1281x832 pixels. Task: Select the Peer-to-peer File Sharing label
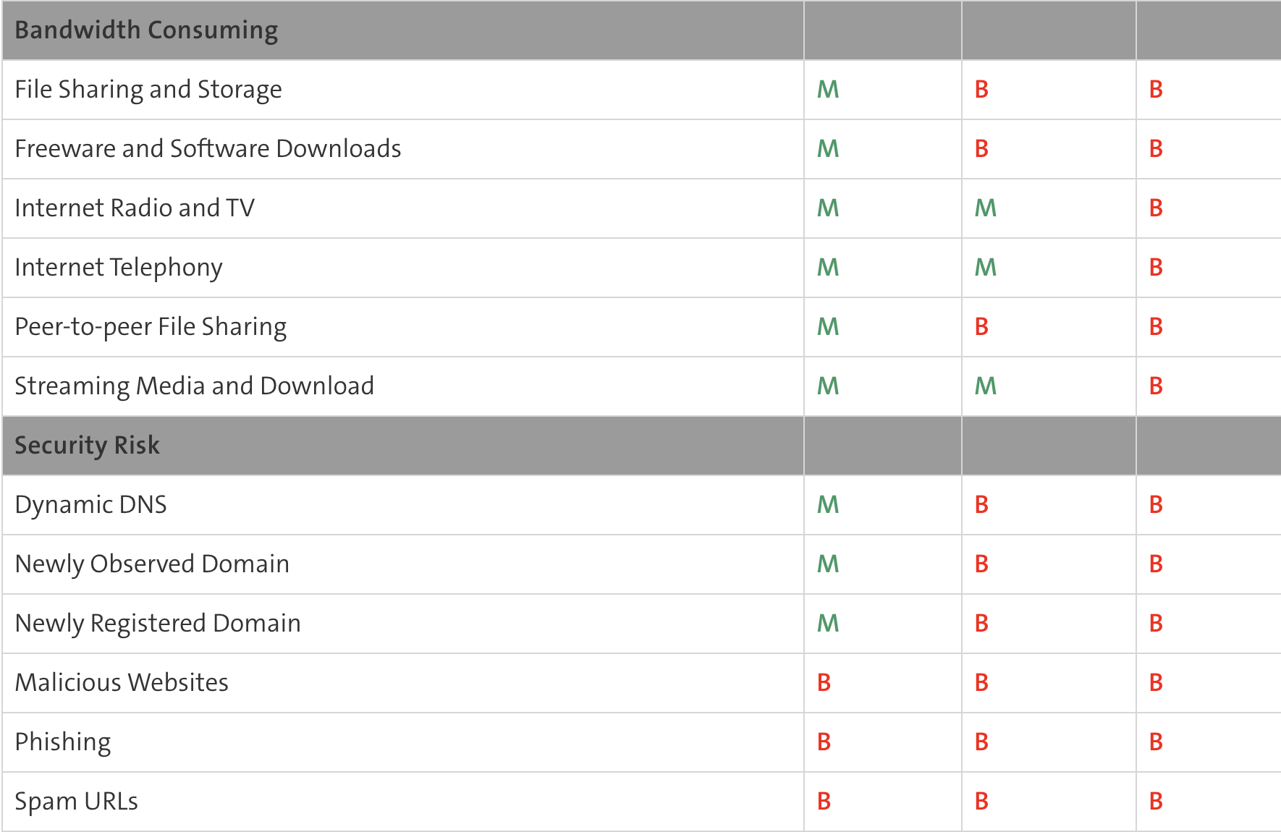151,327
